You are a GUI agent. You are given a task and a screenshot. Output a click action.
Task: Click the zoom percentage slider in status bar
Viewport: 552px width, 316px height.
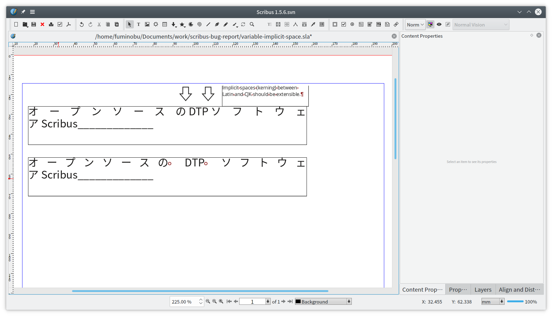(x=515, y=301)
